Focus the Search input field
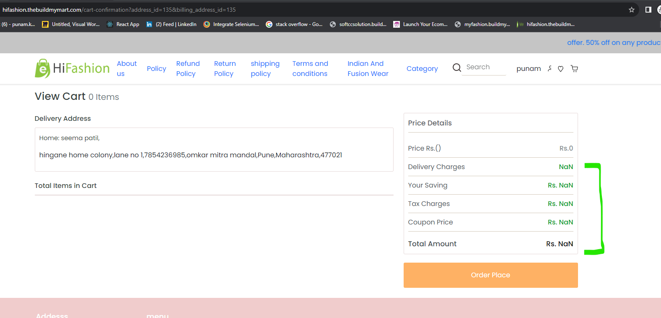Image resolution: width=661 pixels, height=318 pixels. click(x=484, y=67)
